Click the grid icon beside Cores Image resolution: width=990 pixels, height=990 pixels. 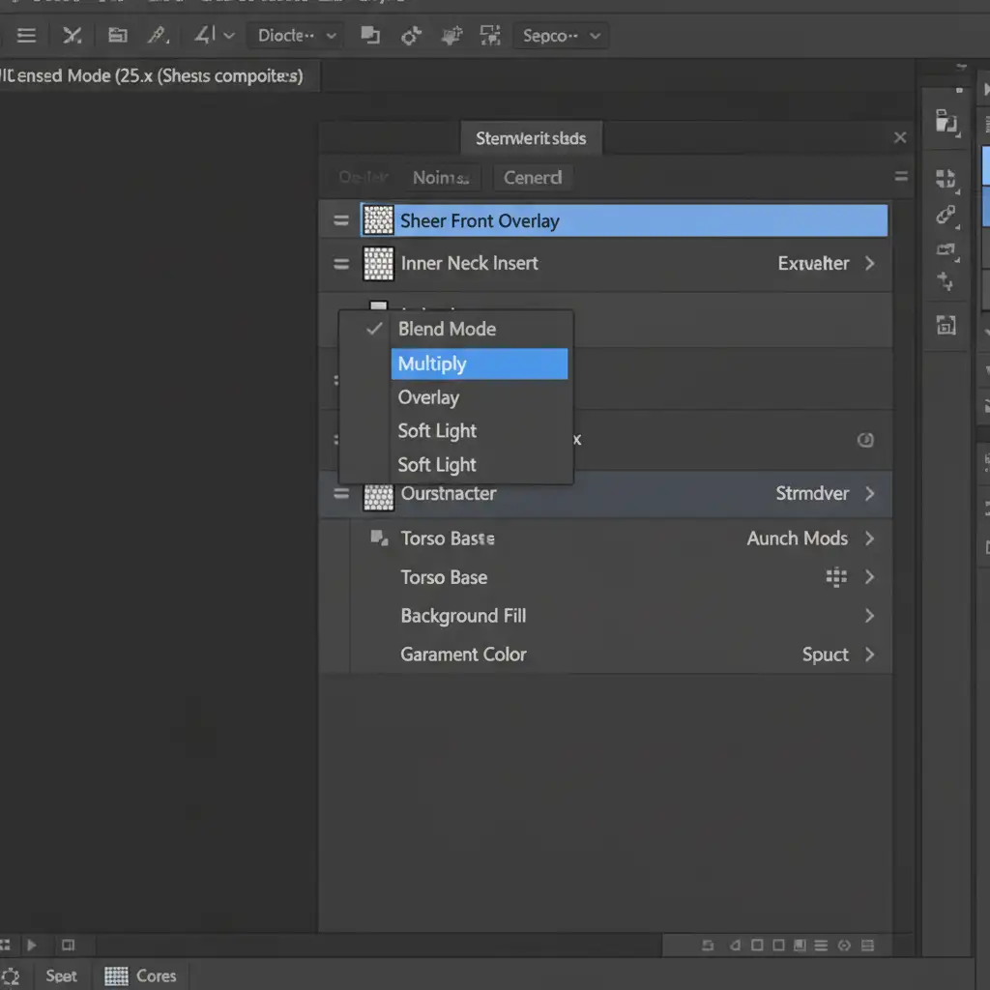tap(116, 975)
